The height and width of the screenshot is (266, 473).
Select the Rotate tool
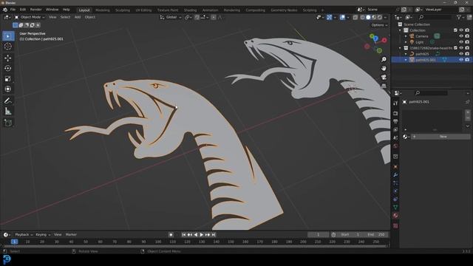coord(8,69)
